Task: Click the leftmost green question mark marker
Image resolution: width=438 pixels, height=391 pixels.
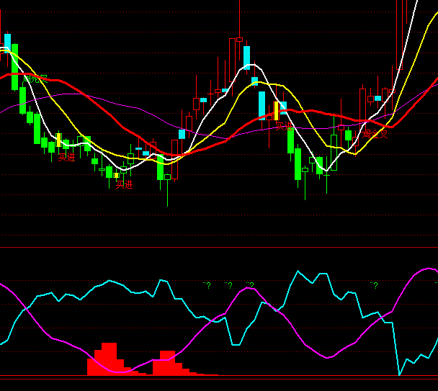Action: [207, 286]
